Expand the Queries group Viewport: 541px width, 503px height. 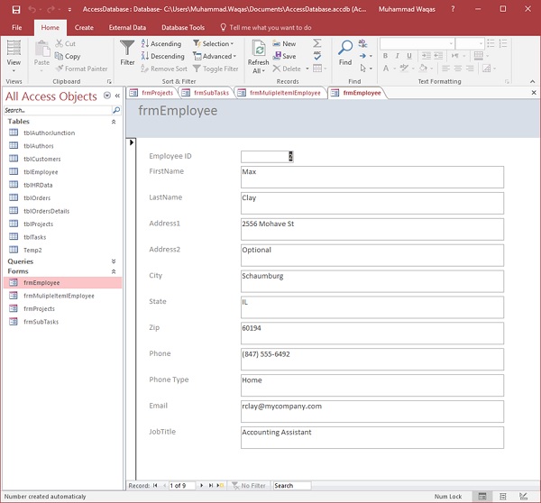(x=114, y=261)
